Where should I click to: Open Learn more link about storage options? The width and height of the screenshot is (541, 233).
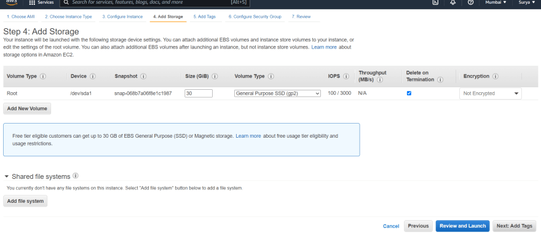click(x=324, y=47)
